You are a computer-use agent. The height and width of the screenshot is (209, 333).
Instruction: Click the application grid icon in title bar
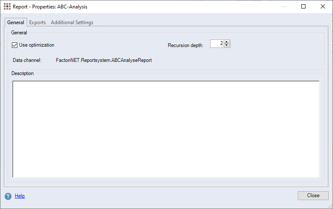(7, 7)
